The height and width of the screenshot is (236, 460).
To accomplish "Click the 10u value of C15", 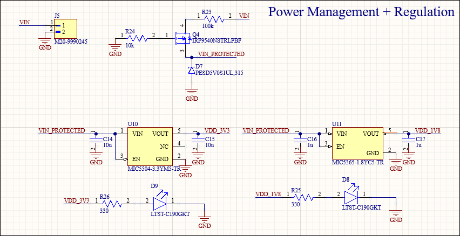I will pos(209,145).
